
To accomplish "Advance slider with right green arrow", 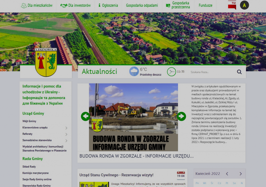I will click(x=181, y=116).
